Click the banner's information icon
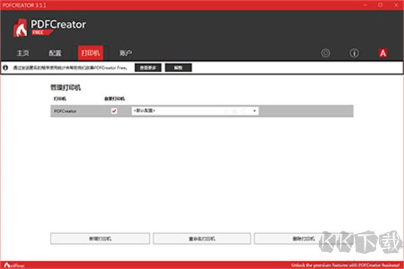 coord(5,68)
